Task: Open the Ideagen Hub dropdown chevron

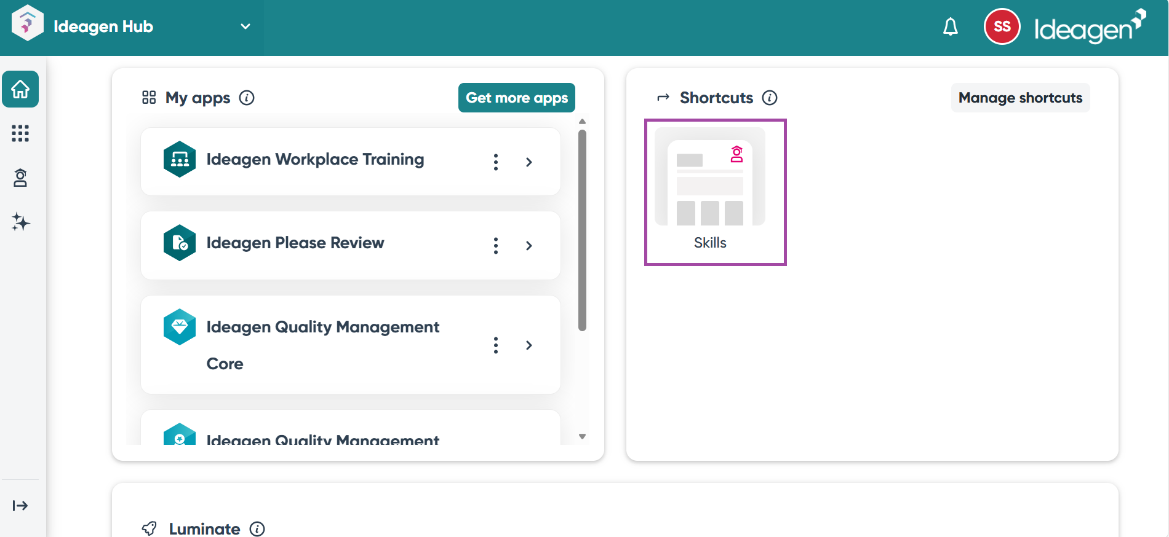Action: click(245, 26)
